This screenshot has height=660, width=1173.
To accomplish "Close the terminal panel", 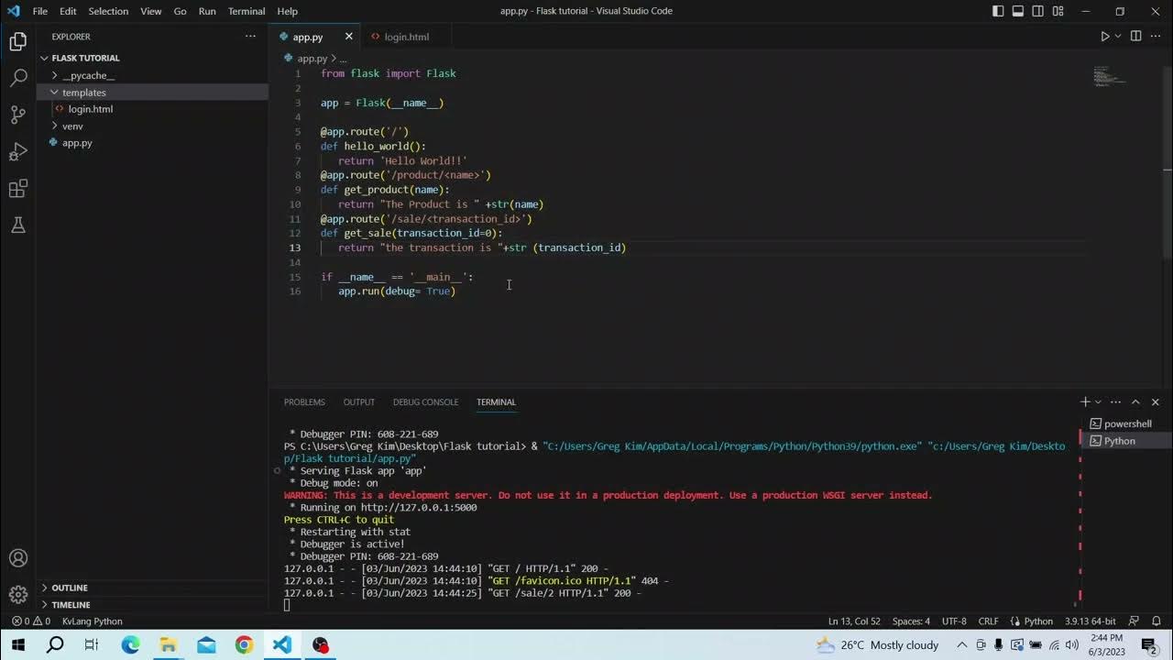I will [x=1156, y=401].
